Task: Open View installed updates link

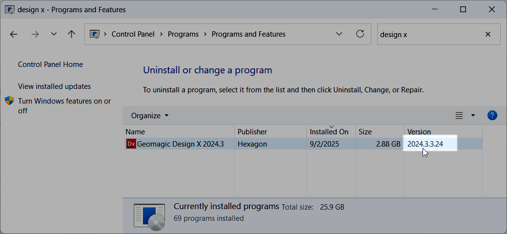Action: [x=54, y=86]
